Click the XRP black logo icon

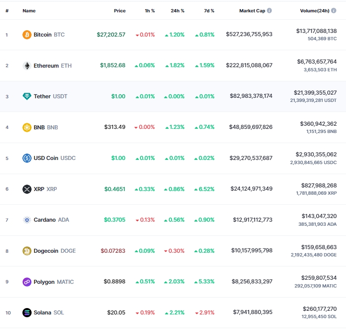point(27,189)
